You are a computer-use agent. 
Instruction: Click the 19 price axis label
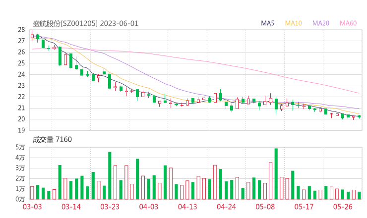pyautogui.click(x=21, y=130)
